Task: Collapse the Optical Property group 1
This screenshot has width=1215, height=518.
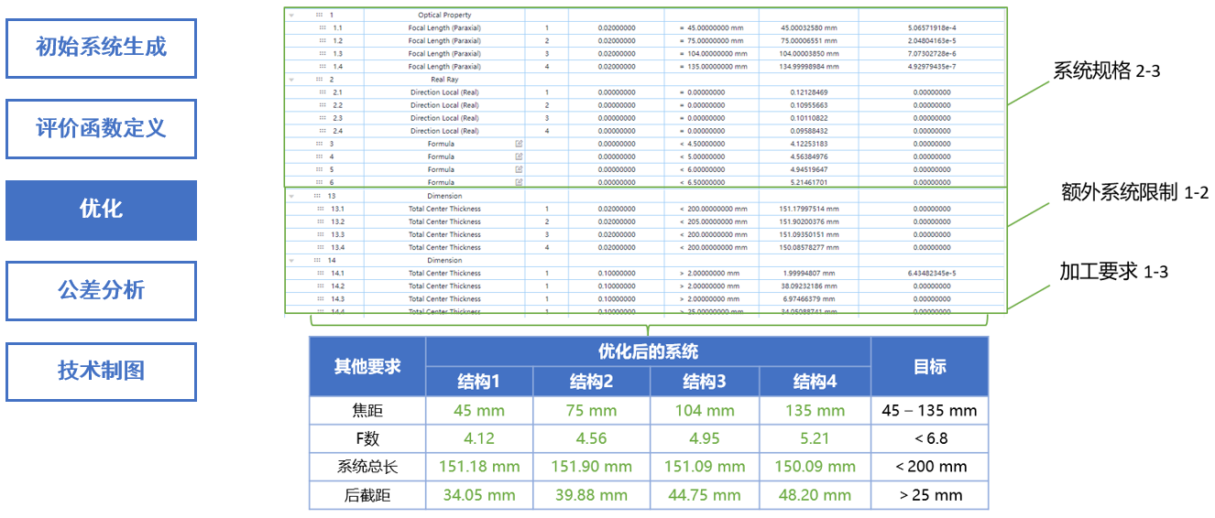Action: [291, 16]
